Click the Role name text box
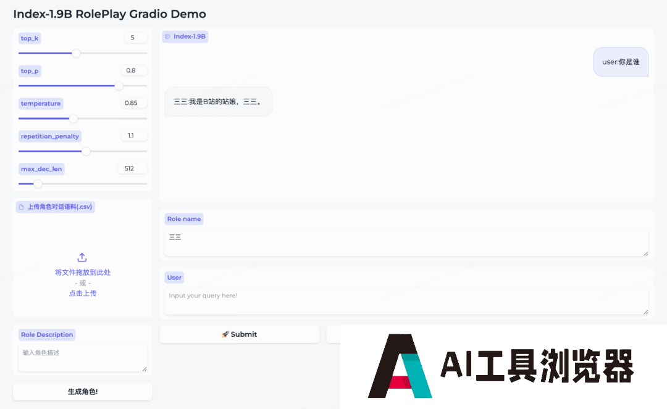The height and width of the screenshot is (409, 667). pos(406,242)
